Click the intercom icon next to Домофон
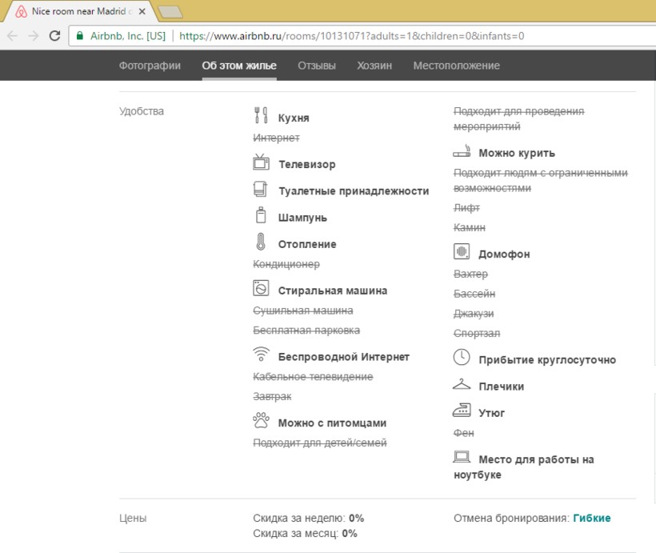 pyautogui.click(x=462, y=251)
